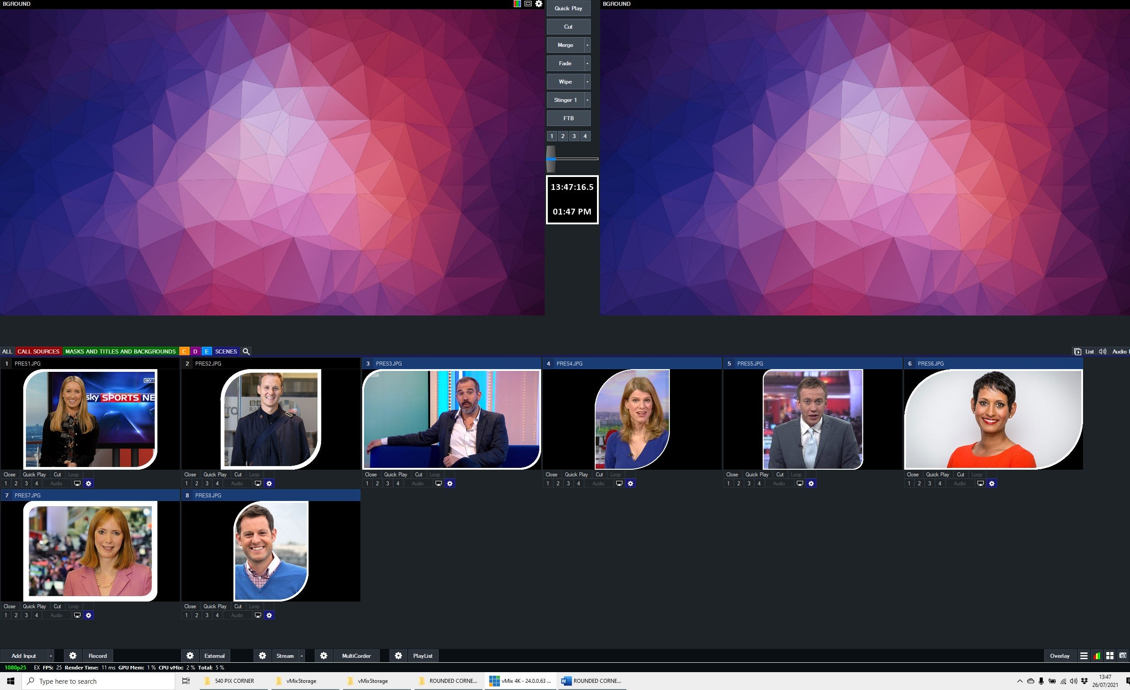Switch to the CALL SOURCES category tab
Image resolution: width=1130 pixels, height=690 pixels.
tap(38, 351)
